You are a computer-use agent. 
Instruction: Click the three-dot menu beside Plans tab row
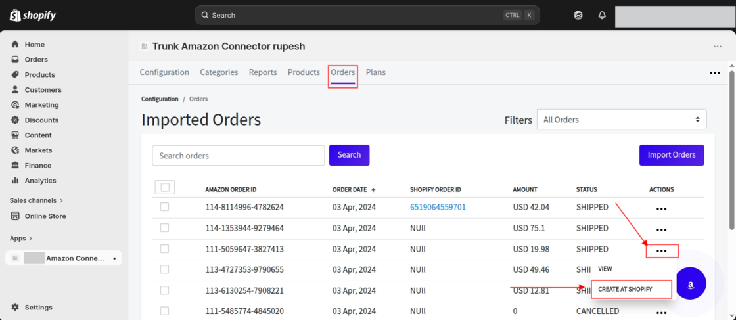click(714, 73)
